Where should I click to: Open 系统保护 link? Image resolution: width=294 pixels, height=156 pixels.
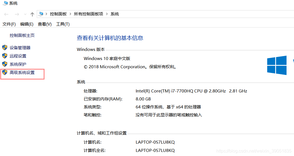click(18, 64)
